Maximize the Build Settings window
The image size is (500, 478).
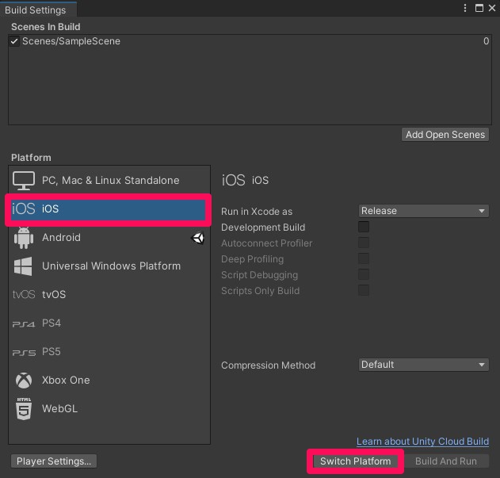point(479,8)
